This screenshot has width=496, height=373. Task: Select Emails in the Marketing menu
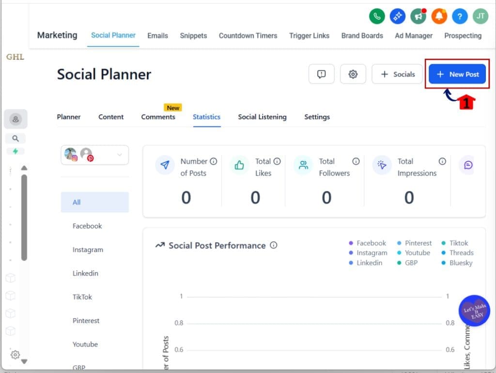point(157,35)
